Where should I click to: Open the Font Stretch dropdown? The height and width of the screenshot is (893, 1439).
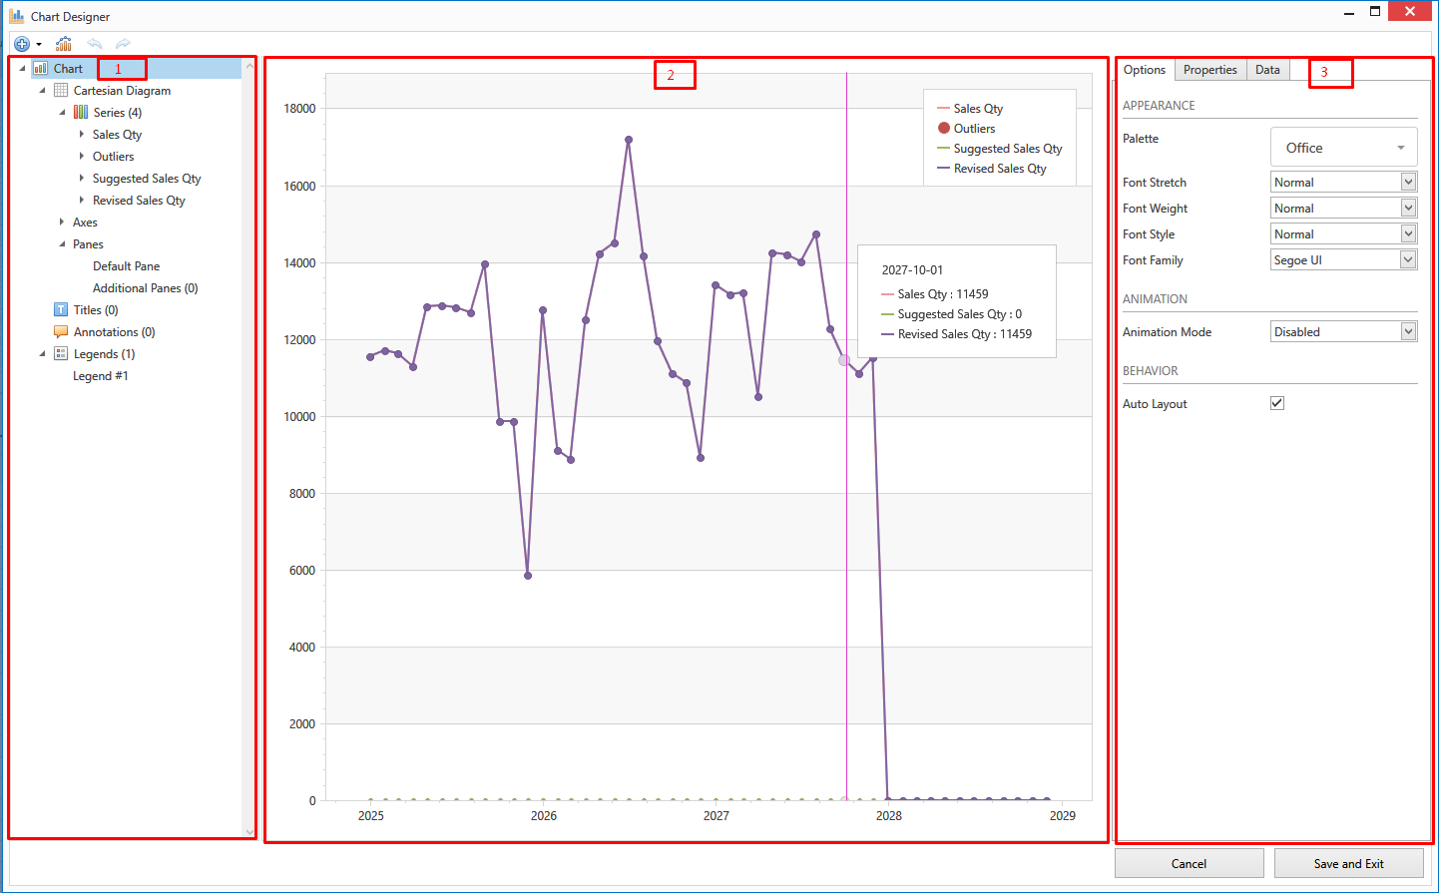1343,182
